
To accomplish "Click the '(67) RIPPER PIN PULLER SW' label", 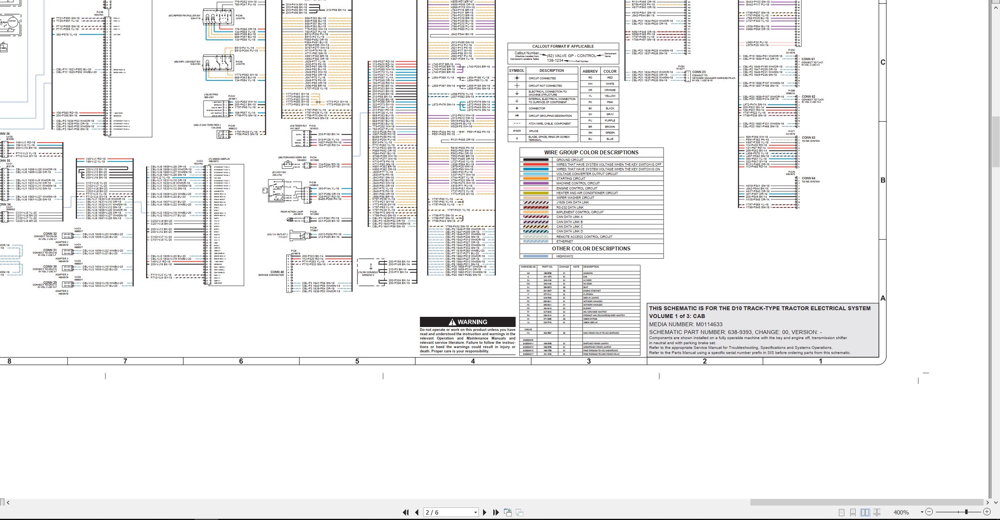I will 184,16.
